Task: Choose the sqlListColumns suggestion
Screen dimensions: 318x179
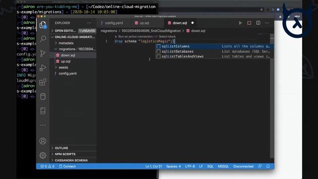Action: (214, 46)
